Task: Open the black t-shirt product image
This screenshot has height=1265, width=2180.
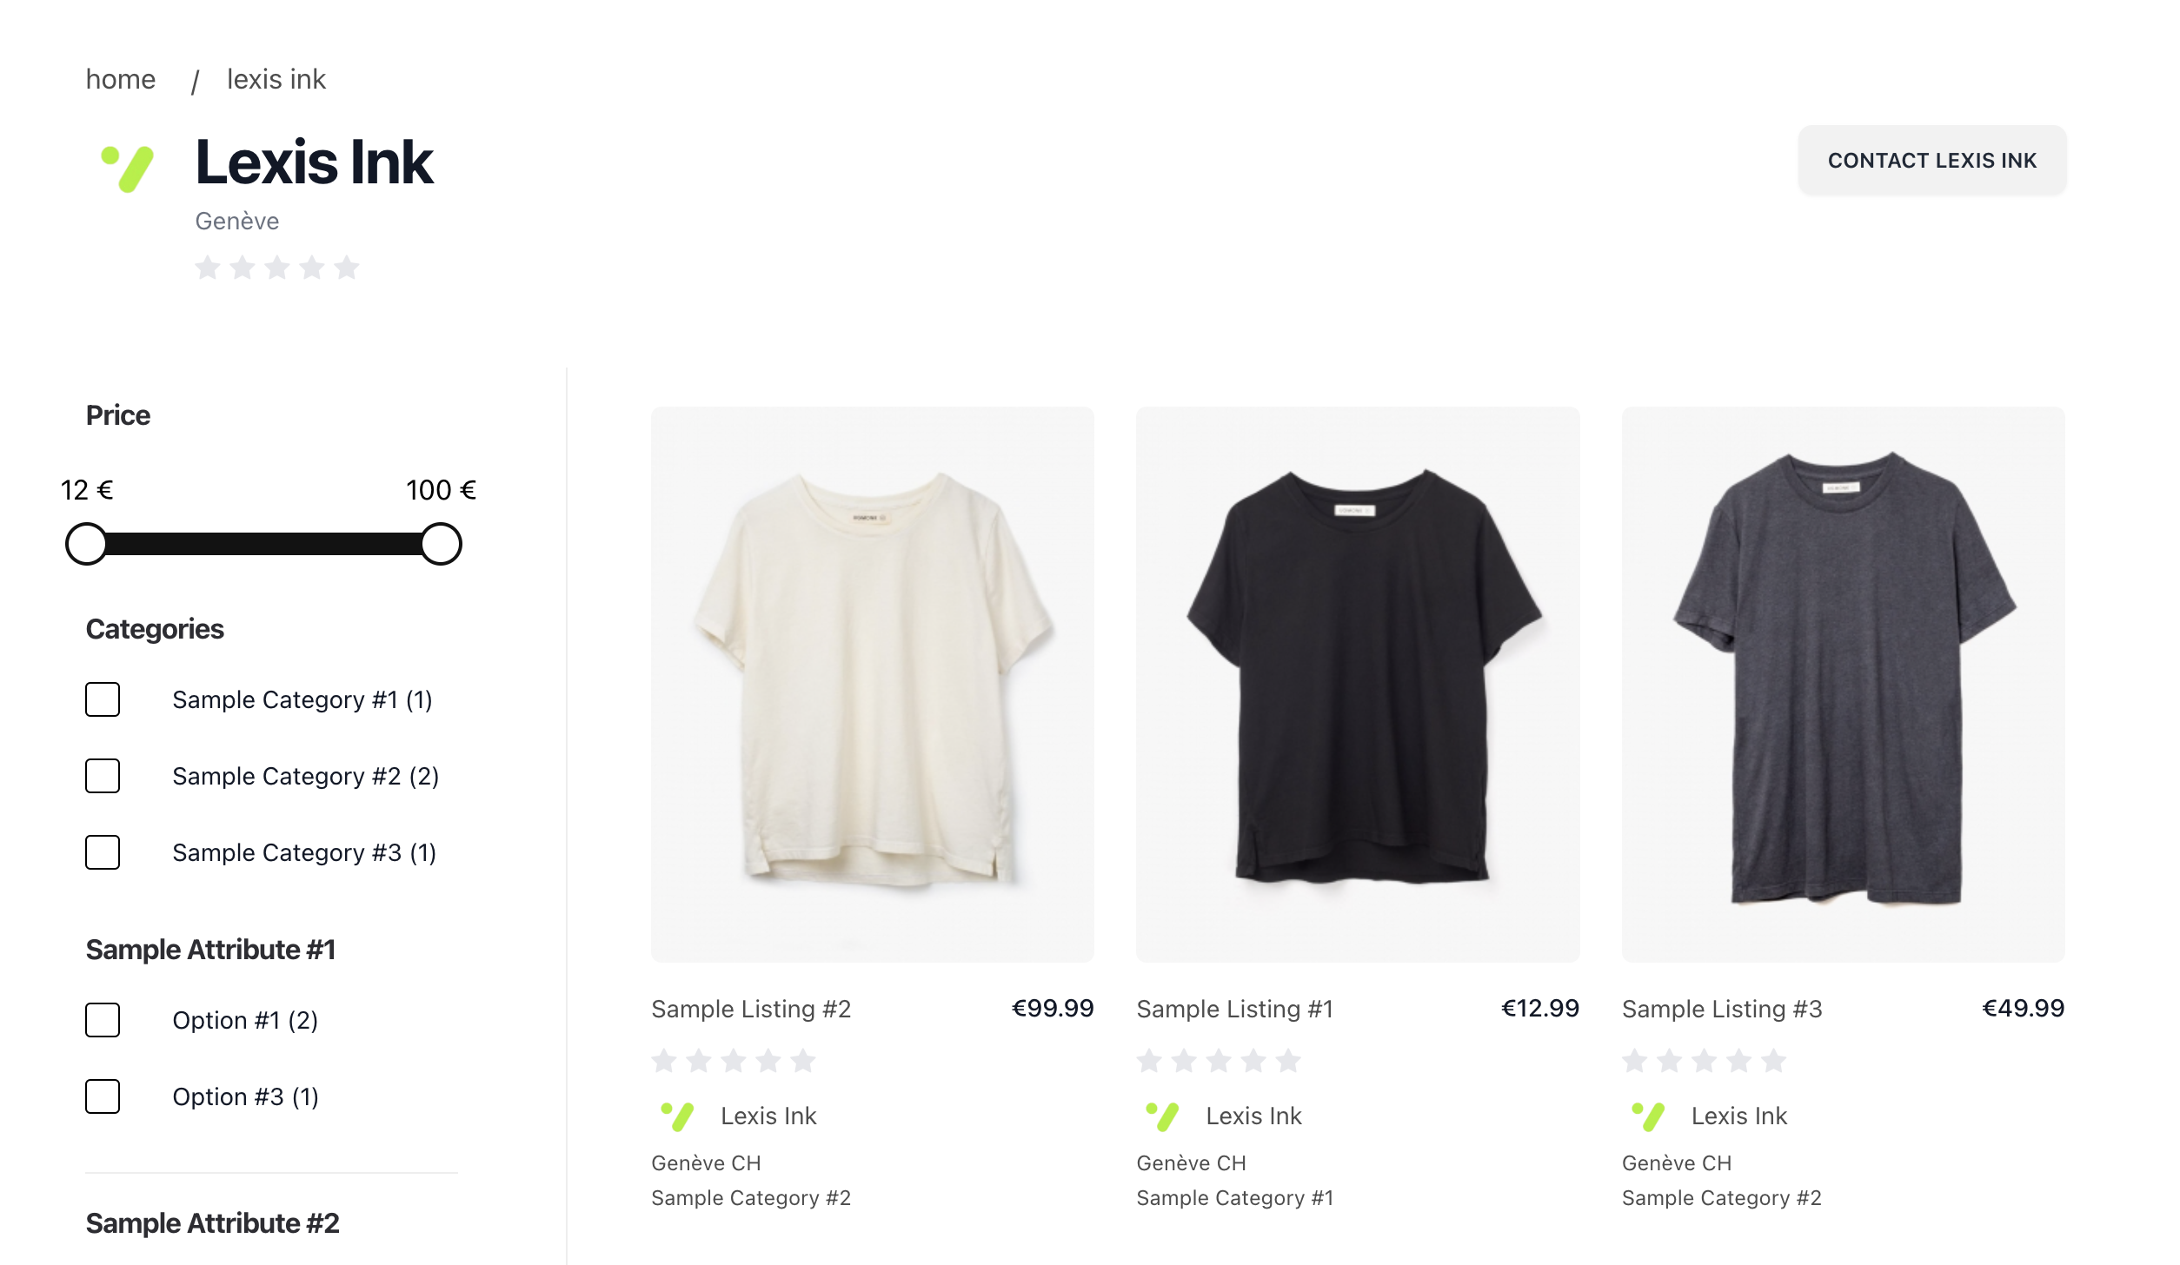Action: coord(1357,684)
